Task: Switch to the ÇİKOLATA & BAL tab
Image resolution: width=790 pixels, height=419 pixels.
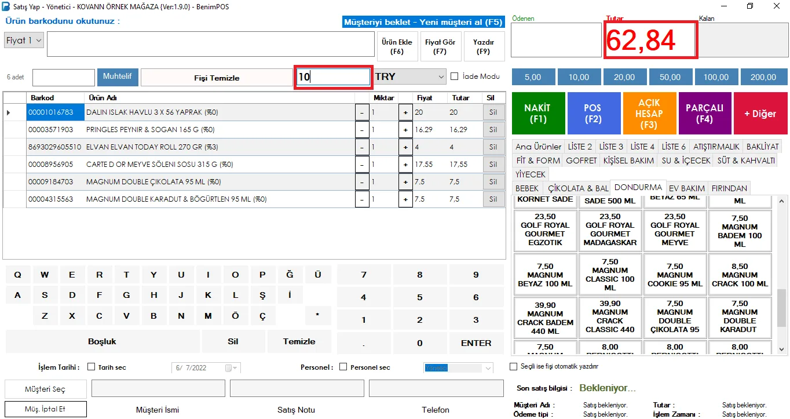Action: coord(578,188)
